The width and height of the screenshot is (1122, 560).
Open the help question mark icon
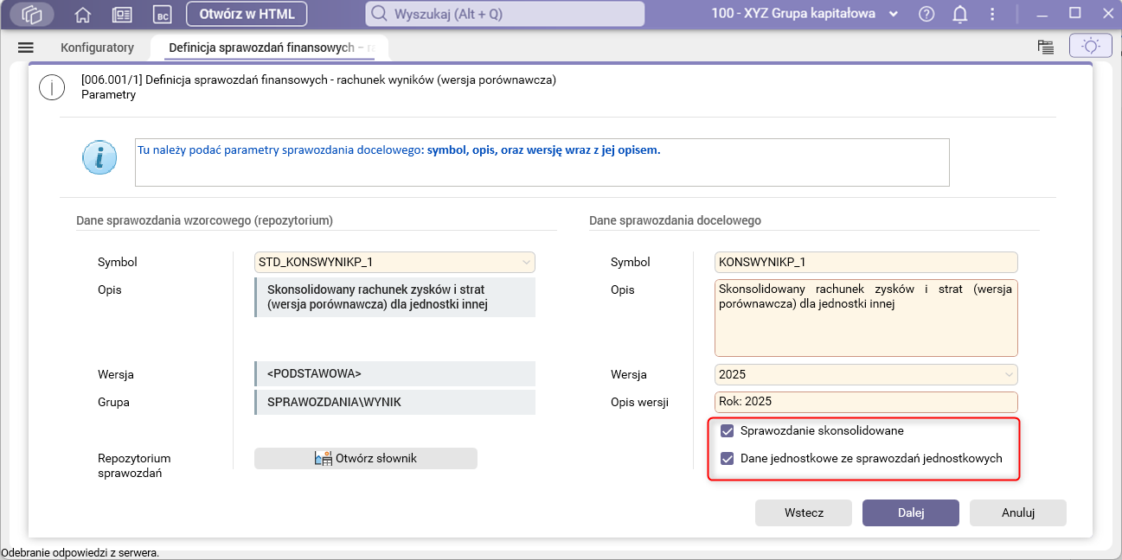(926, 14)
